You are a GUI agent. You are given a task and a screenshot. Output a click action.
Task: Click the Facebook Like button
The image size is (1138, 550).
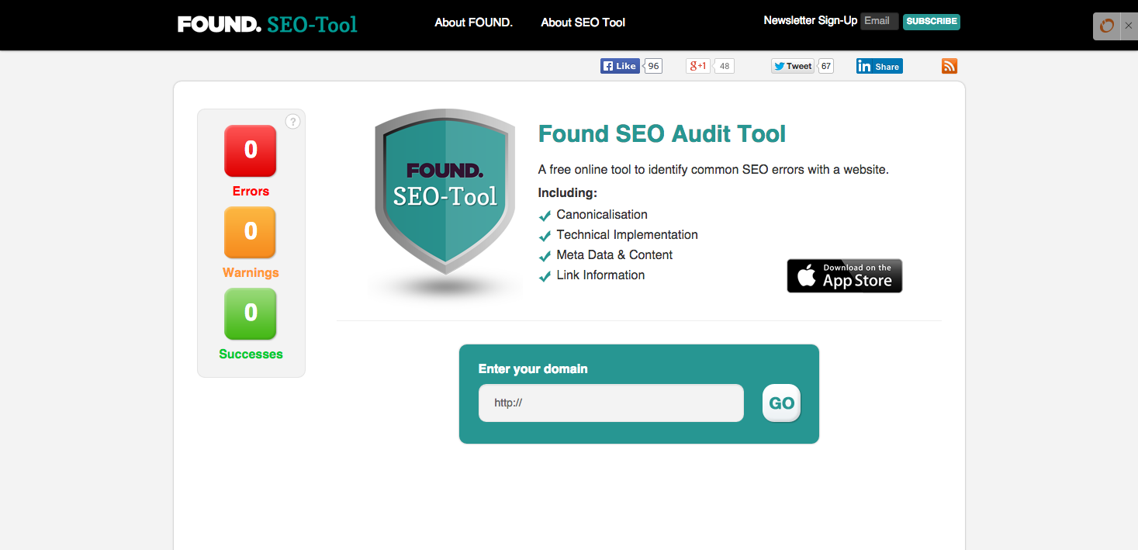(x=619, y=66)
